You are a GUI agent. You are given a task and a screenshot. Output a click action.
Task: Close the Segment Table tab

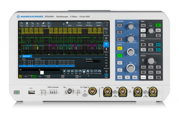[31, 56]
